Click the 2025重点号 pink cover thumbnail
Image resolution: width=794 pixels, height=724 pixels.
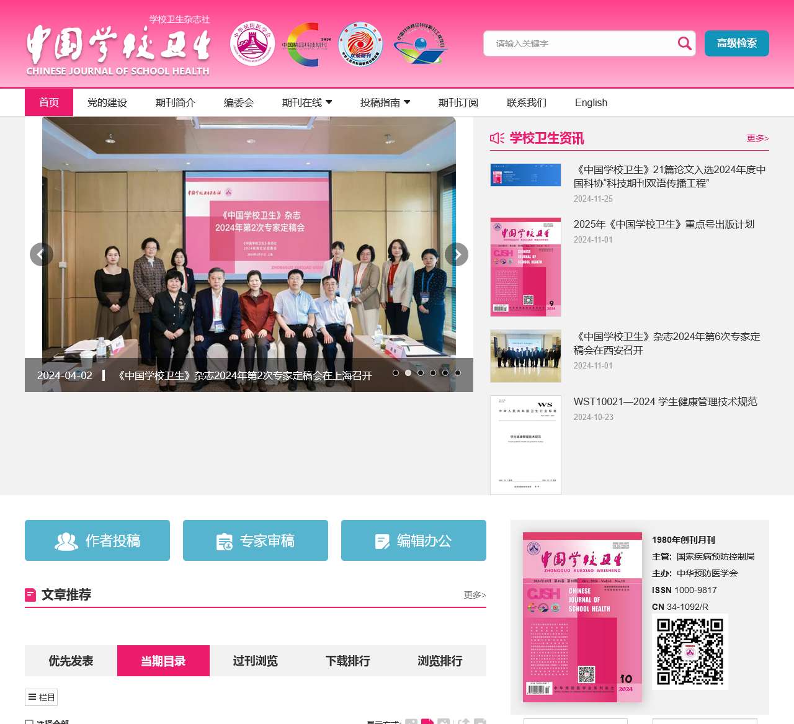coord(525,267)
